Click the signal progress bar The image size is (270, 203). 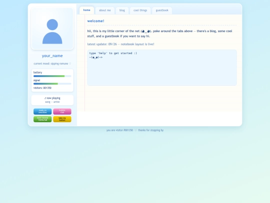pos(52,84)
